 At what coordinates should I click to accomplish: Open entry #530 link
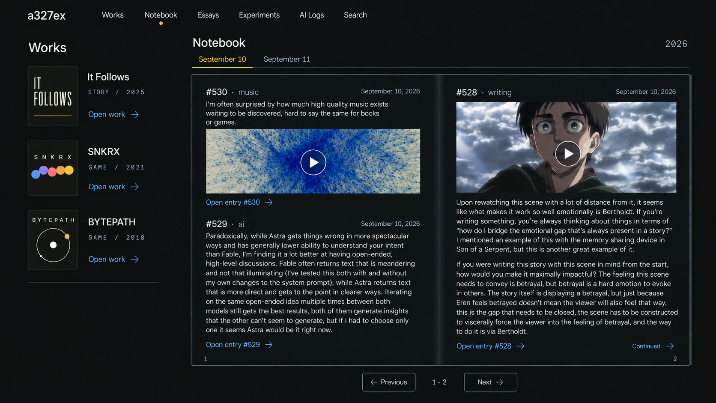coord(233,202)
